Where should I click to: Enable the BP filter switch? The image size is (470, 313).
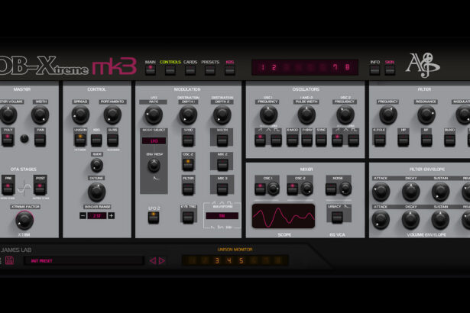[x=426, y=140]
